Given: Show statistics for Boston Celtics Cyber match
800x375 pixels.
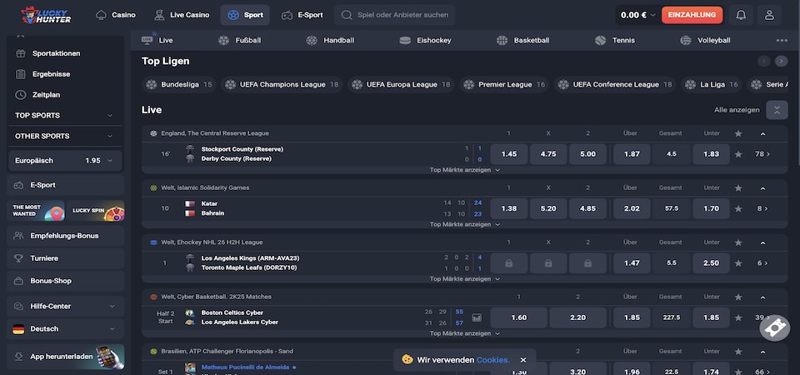Looking at the screenshot, I should coord(477,317).
